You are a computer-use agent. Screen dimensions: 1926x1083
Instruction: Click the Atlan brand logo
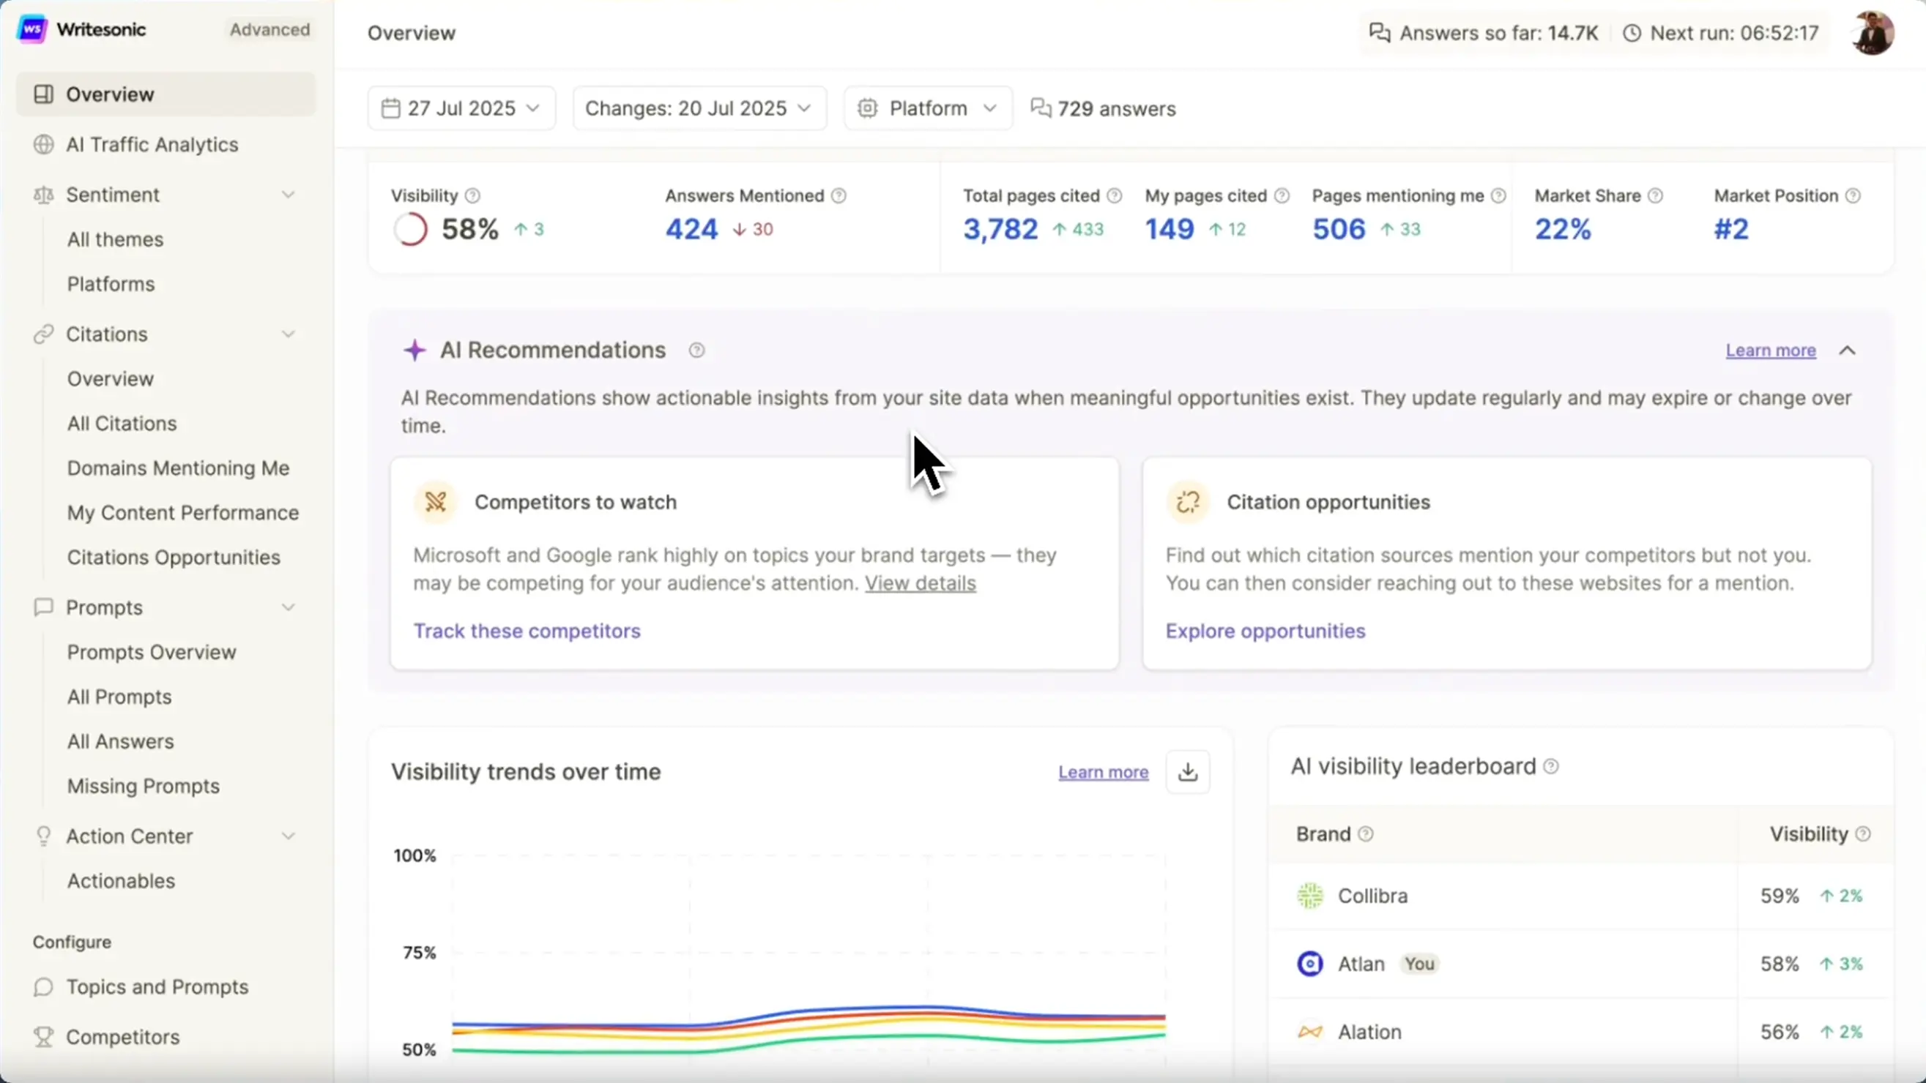click(1310, 964)
